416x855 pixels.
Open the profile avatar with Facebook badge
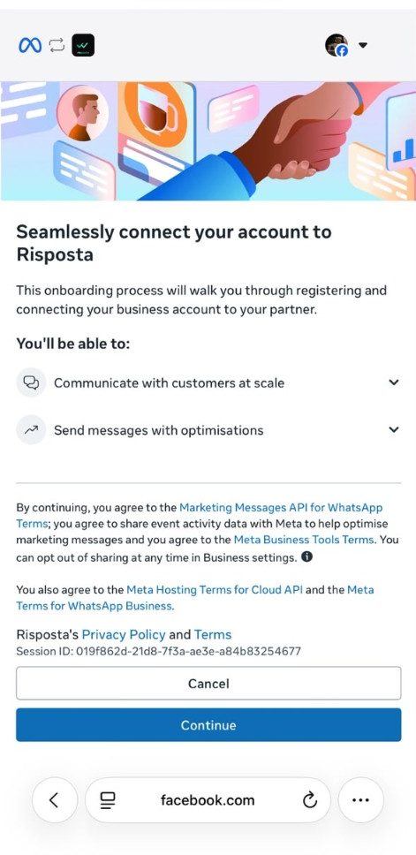337,45
